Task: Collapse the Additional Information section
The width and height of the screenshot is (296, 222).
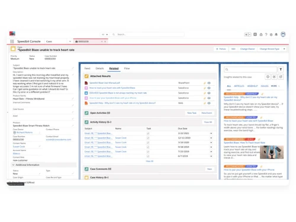Action: 14,165
